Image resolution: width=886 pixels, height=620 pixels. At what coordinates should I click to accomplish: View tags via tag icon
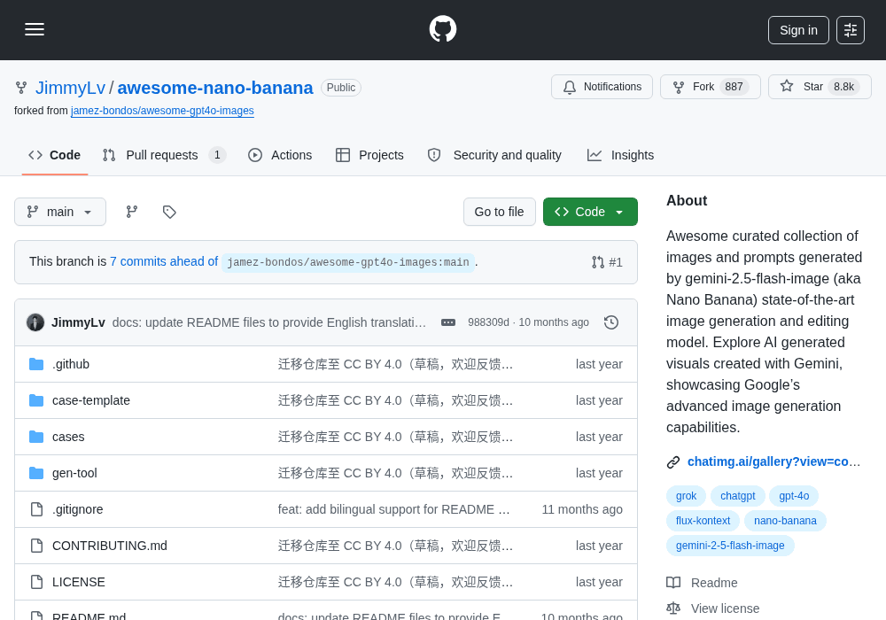coord(169,212)
